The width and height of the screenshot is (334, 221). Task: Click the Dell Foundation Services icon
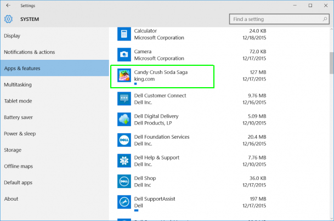(x=124, y=140)
